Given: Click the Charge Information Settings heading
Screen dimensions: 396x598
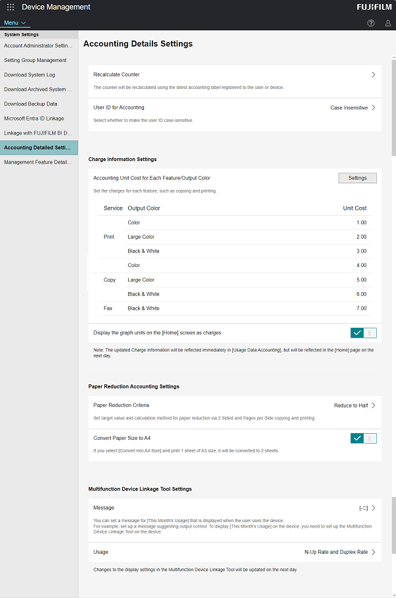Looking at the screenshot, I should coord(123,160).
